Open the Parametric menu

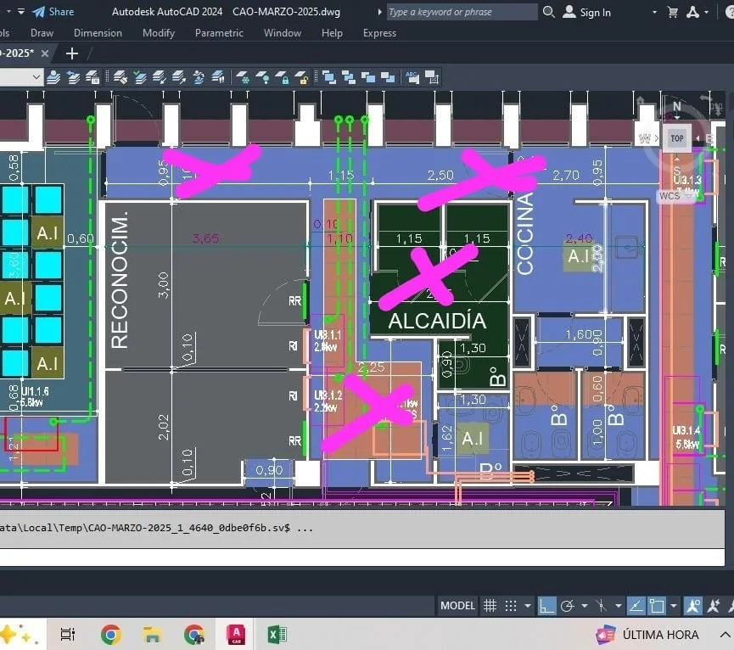pos(219,33)
